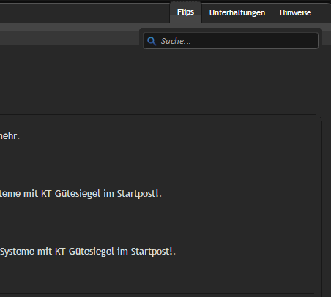
Task: Click the magnifier search icon
Action: (152, 41)
